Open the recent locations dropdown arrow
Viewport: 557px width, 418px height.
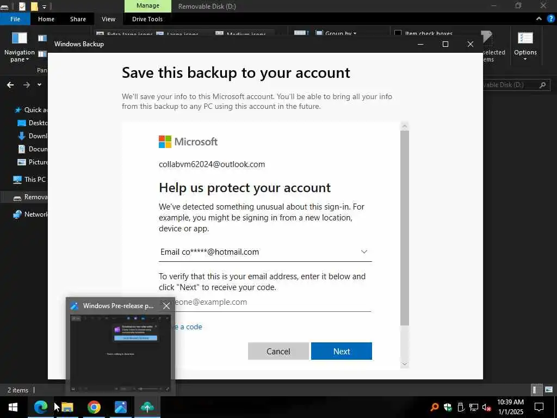[39, 84]
